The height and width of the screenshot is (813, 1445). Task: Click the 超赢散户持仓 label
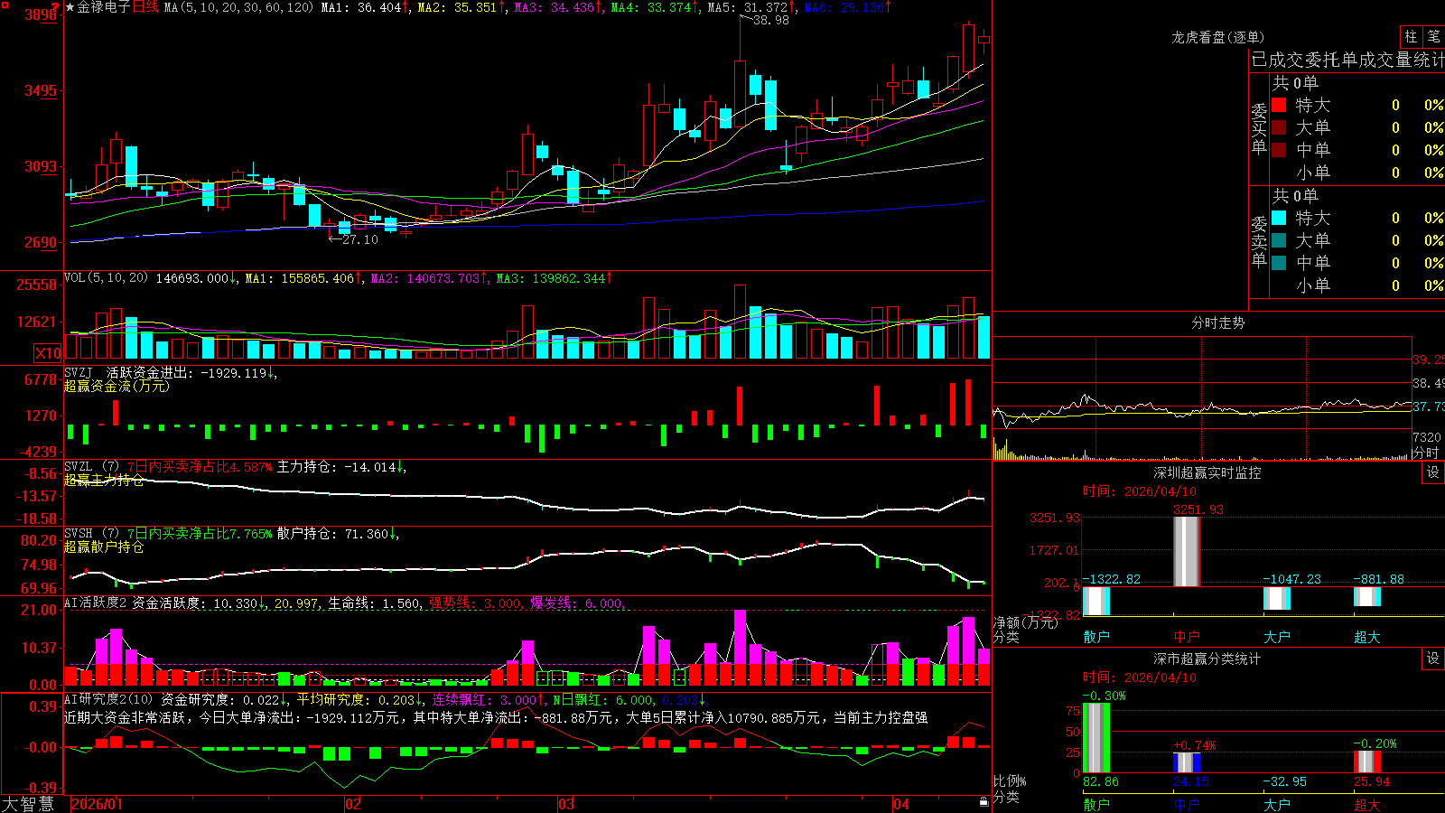pyautogui.click(x=104, y=547)
